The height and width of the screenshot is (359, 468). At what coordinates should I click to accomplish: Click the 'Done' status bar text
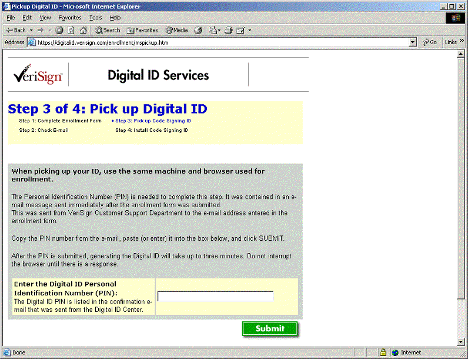click(19, 353)
